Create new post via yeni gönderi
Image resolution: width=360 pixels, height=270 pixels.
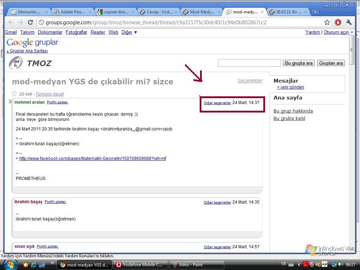tap(290, 87)
